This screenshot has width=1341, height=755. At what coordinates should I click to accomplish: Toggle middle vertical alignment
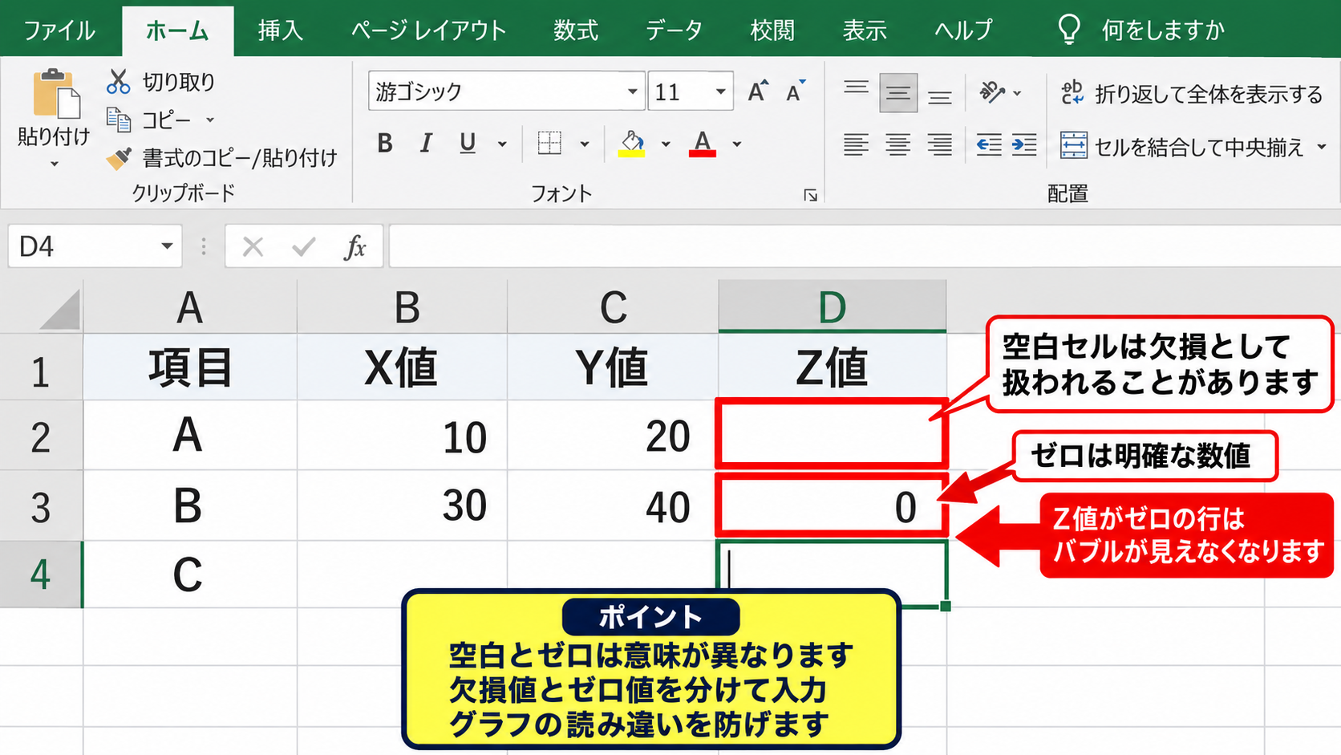[x=898, y=93]
